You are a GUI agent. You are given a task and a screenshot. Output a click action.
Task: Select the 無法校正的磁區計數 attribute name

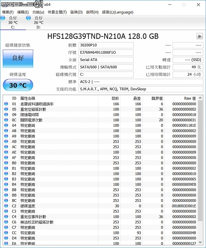click(x=37, y=222)
